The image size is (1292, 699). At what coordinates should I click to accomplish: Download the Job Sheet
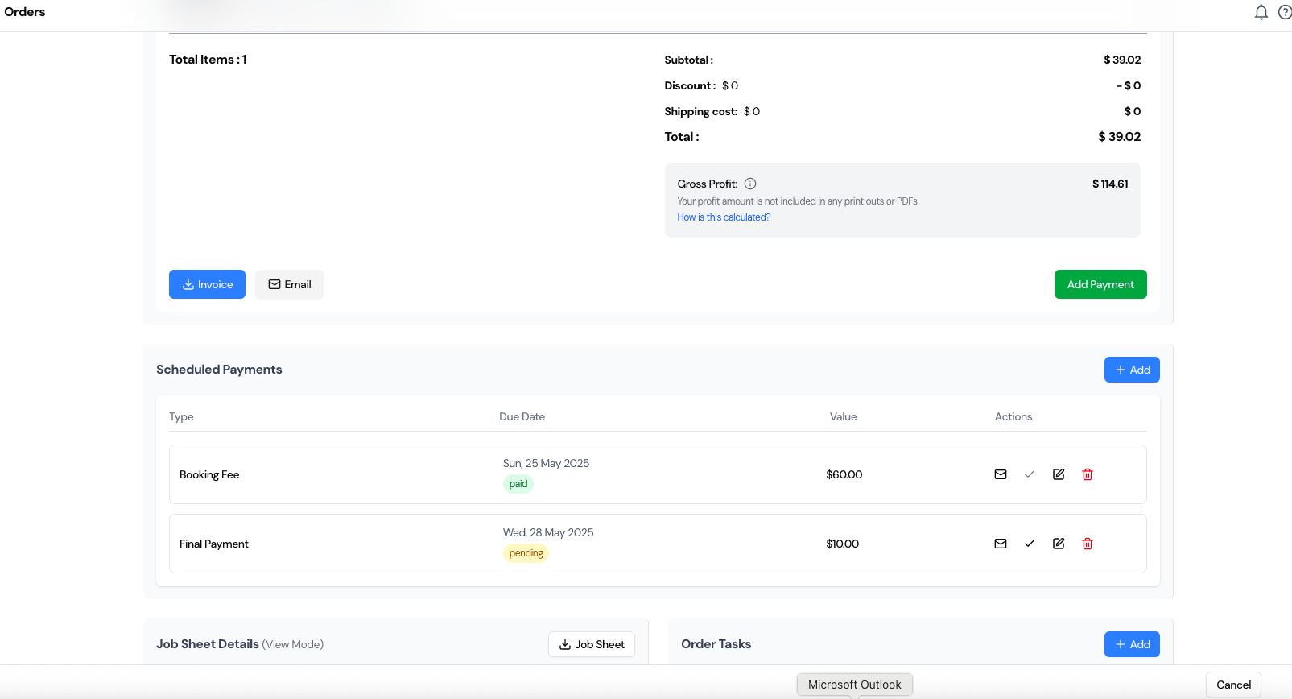[x=592, y=644]
